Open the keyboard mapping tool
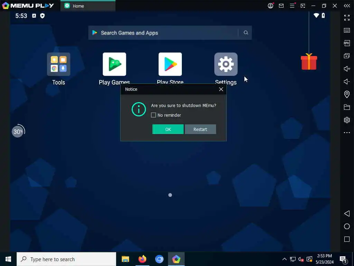354x266 pixels. (347, 30)
